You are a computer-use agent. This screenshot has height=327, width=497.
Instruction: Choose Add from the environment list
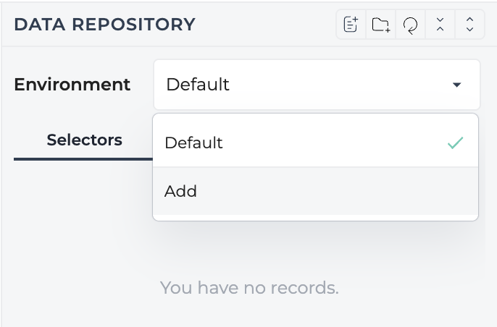pos(315,191)
